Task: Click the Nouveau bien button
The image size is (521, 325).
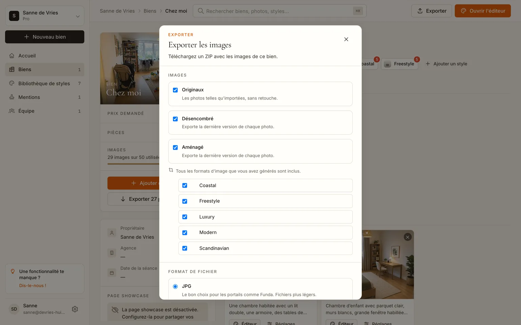Action: 45,37
